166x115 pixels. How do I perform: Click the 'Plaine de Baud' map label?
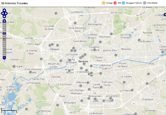pyautogui.click(x=122, y=65)
